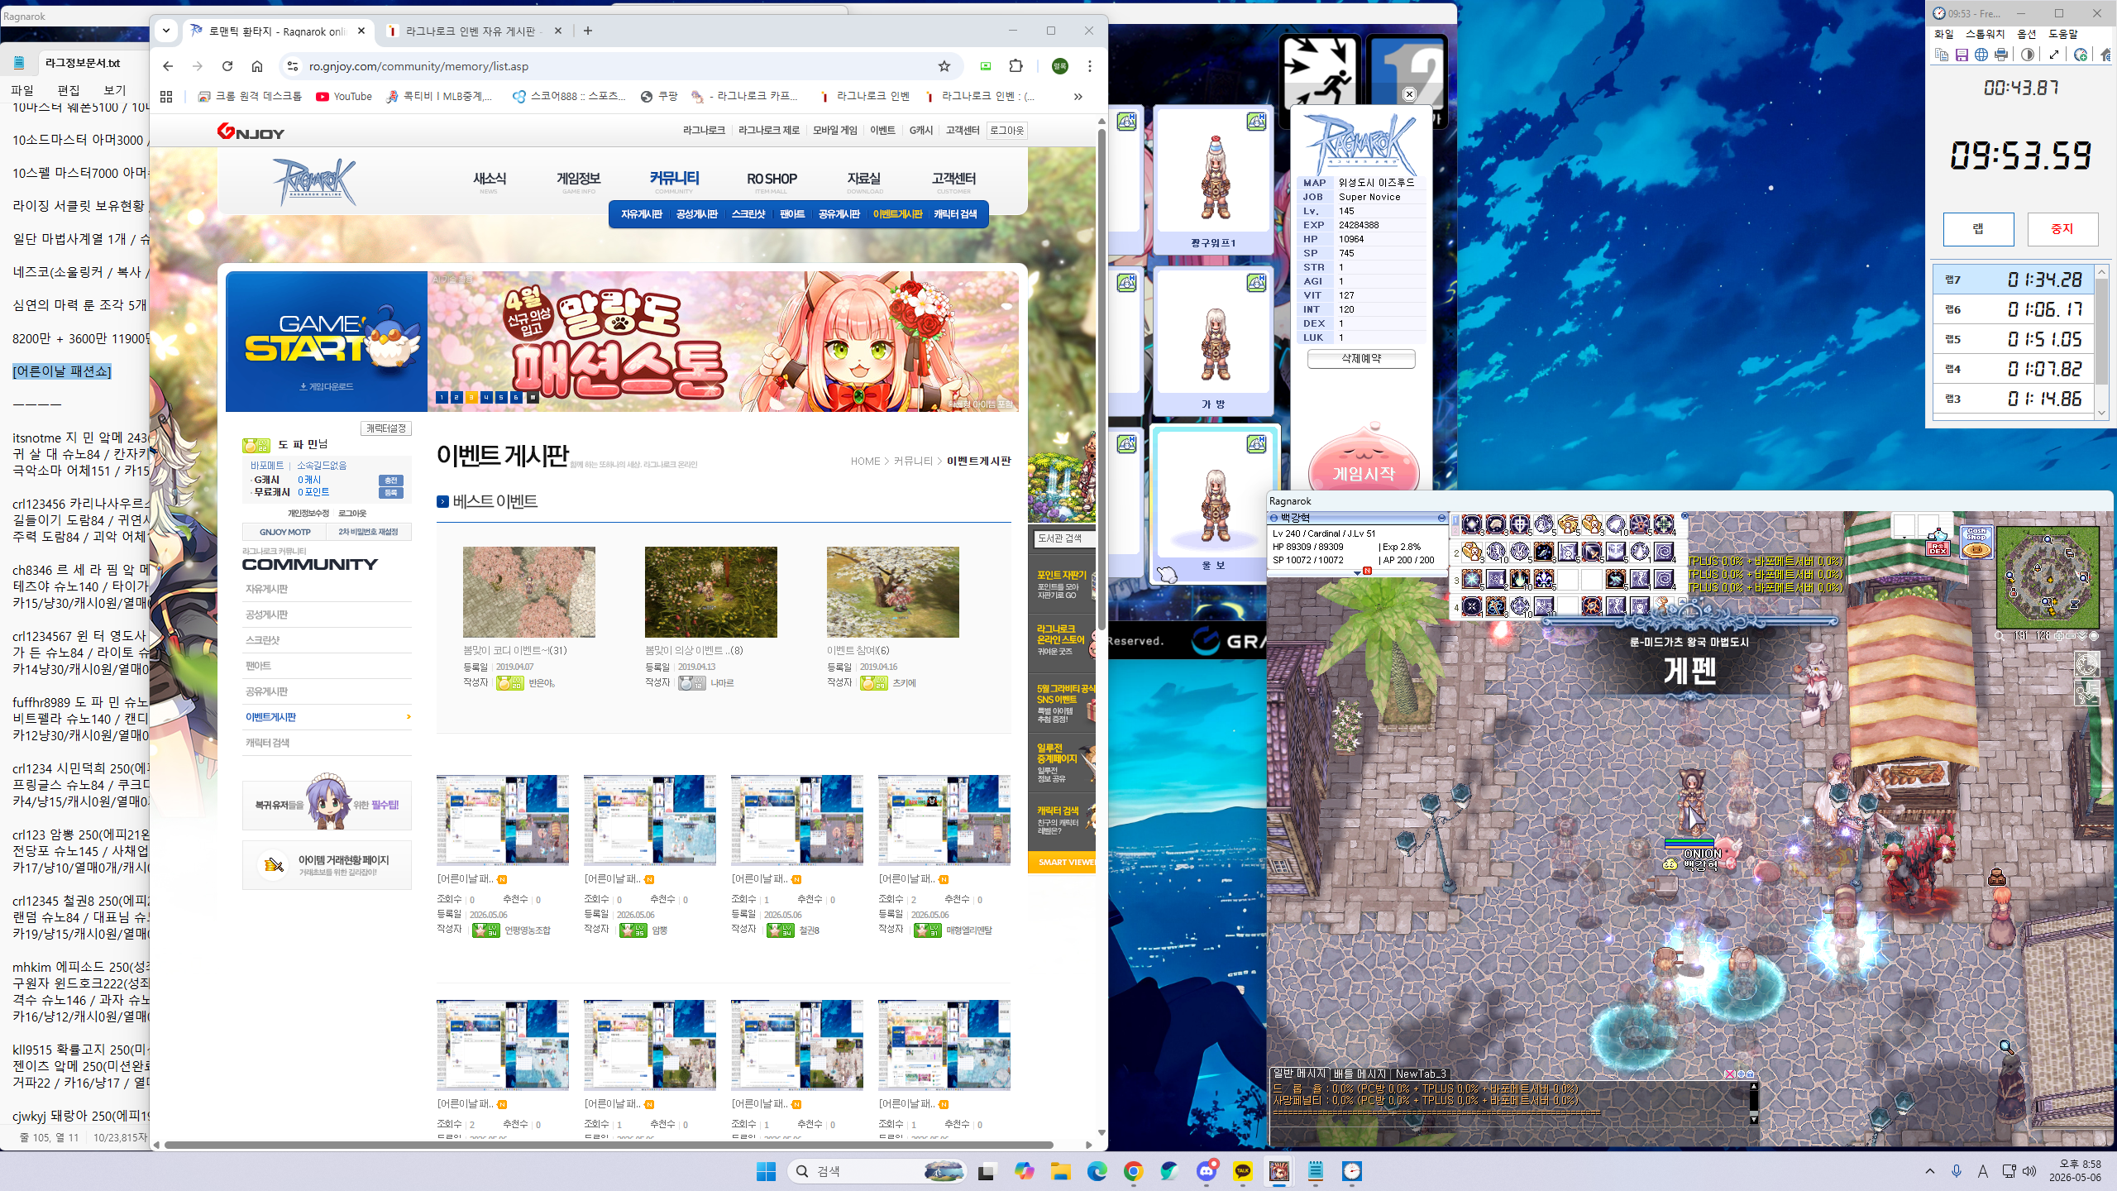Expand the hidden bookmarks overflow chevron

pos(1078,97)
